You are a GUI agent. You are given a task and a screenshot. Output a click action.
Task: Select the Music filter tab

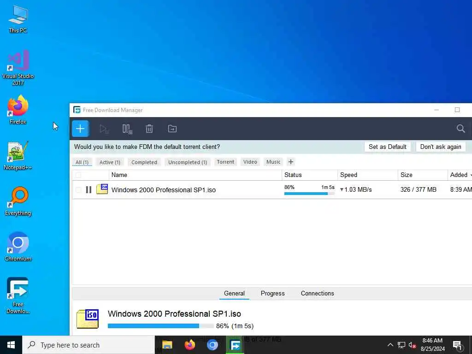(x=273, y=162)
